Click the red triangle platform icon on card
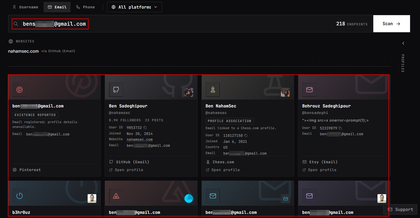This screenshot has height=218, width=420. 116,196
